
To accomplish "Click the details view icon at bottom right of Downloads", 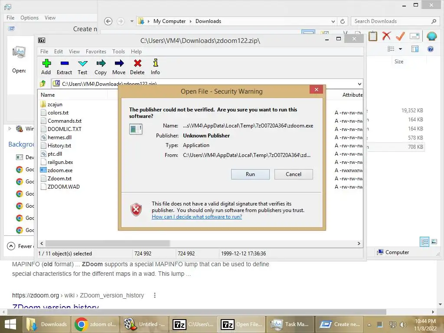I will tap(424, 242).
